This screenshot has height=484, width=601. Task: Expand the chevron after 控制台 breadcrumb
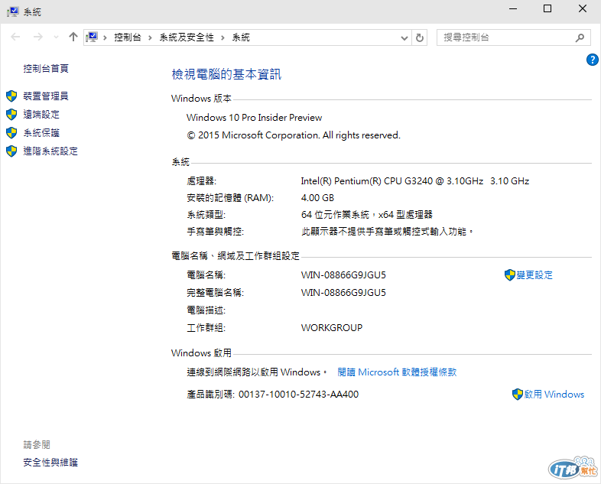click(x=150, y=37)
